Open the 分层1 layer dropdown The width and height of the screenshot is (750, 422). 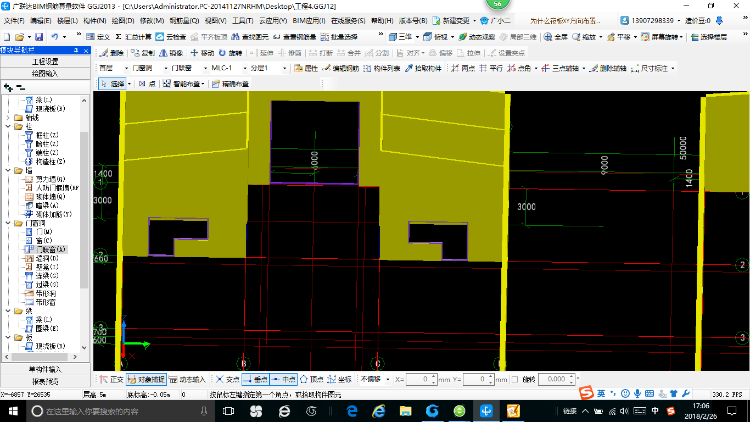pyautogui.click(x=284, y=68)
